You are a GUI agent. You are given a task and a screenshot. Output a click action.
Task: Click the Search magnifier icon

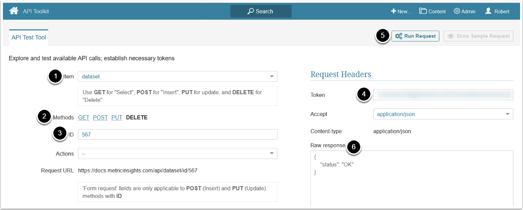(251, 11)
